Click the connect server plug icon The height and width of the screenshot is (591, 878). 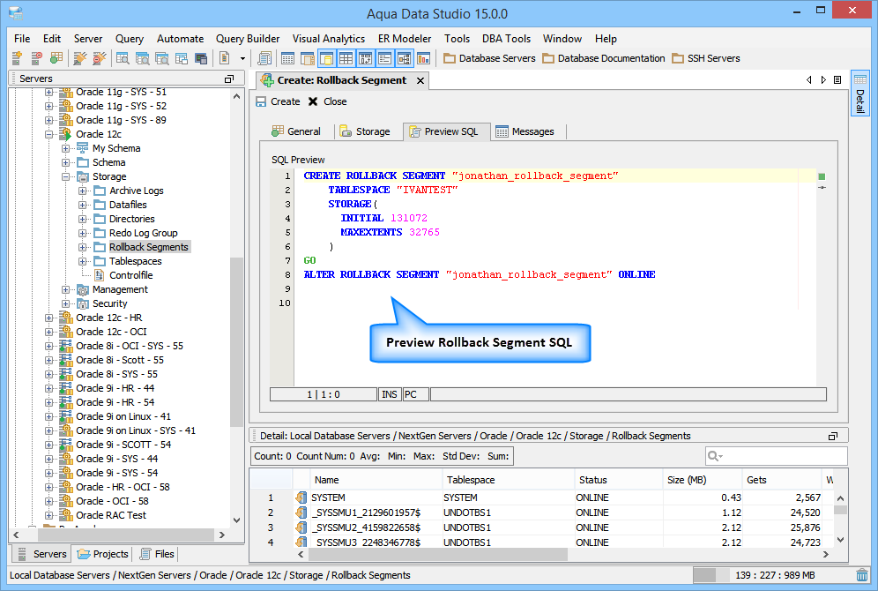80,58
